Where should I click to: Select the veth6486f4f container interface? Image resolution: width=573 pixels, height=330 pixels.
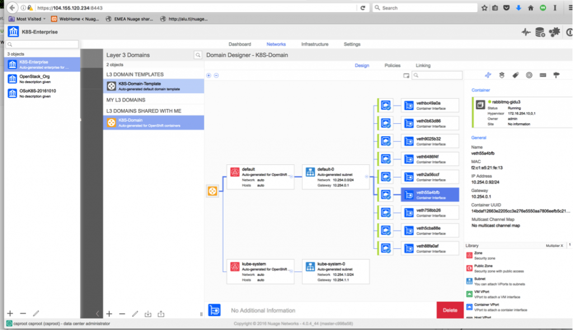(x=430, y=159)
